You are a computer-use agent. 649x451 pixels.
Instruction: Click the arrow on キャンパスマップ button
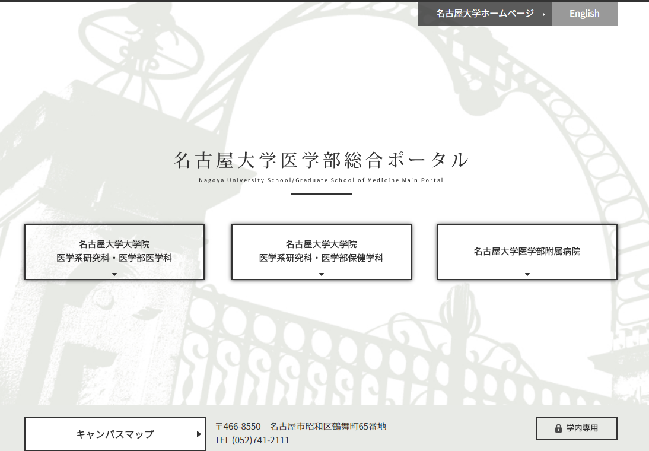pyautogui.click(x=199, y=434)
